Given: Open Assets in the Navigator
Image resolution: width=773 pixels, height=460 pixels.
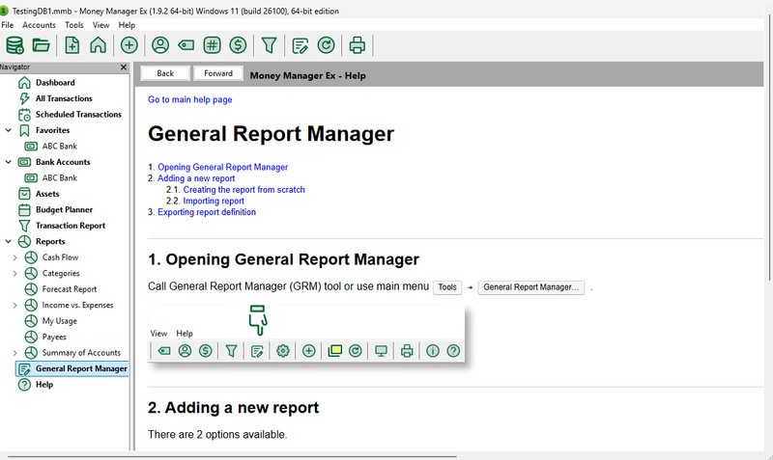Looking at the screenshot, I should tap(47, 194).
